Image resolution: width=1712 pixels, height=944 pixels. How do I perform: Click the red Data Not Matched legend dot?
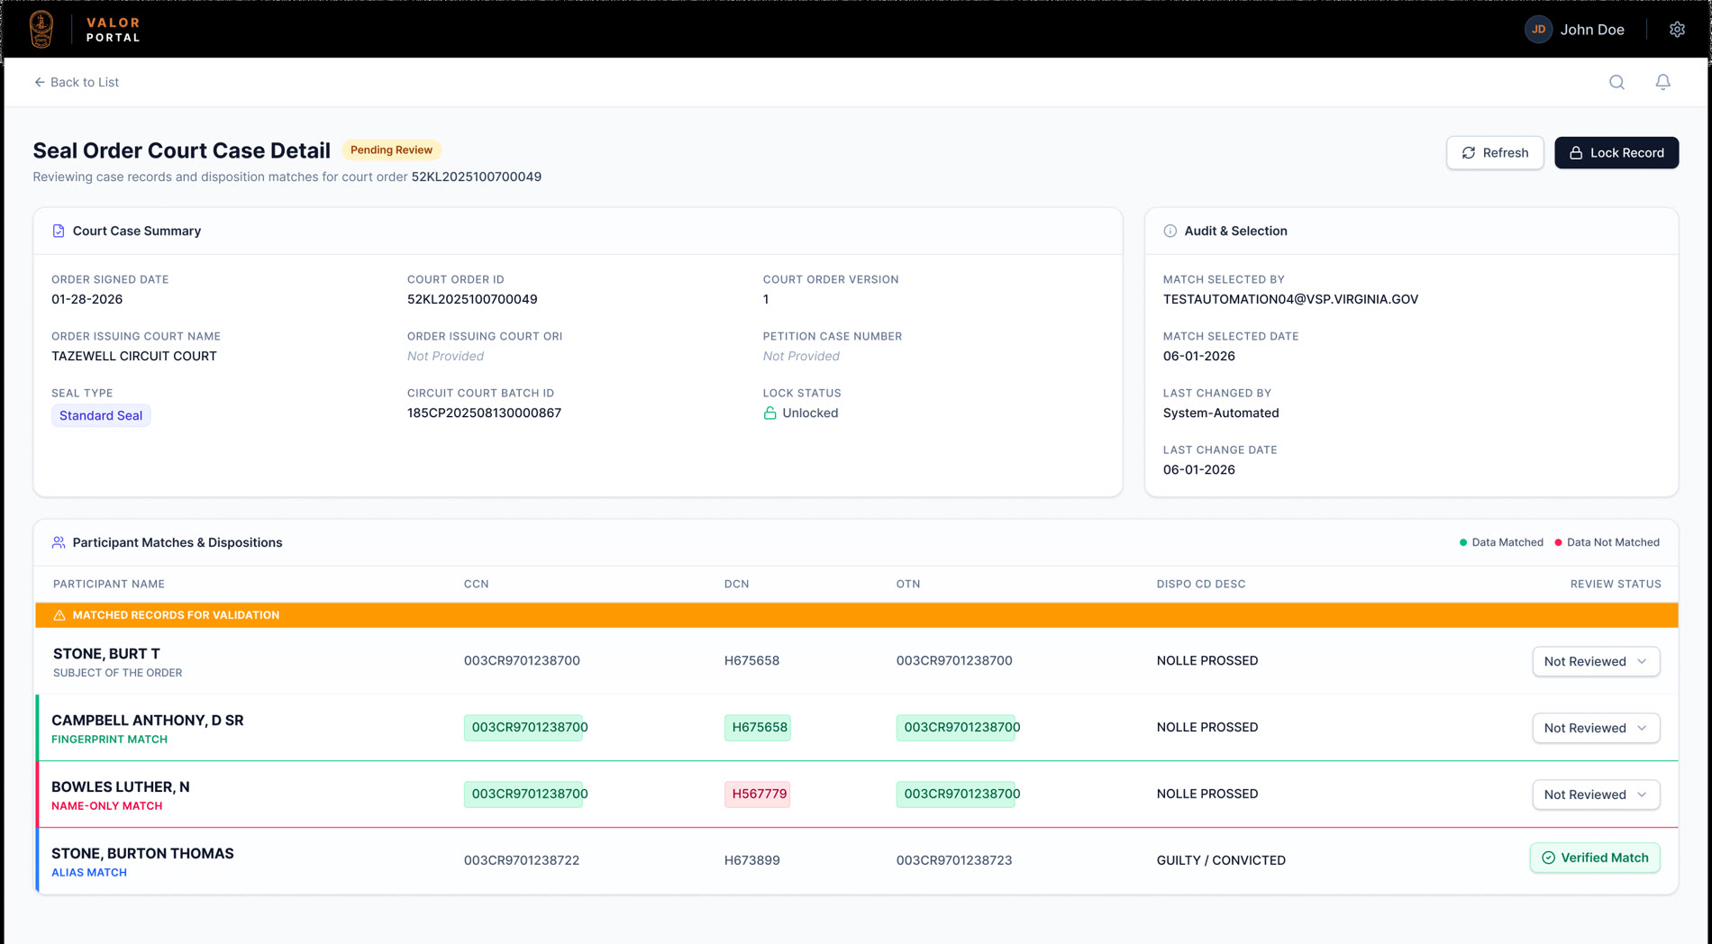pyautogui.click(x=1558, y=542)
